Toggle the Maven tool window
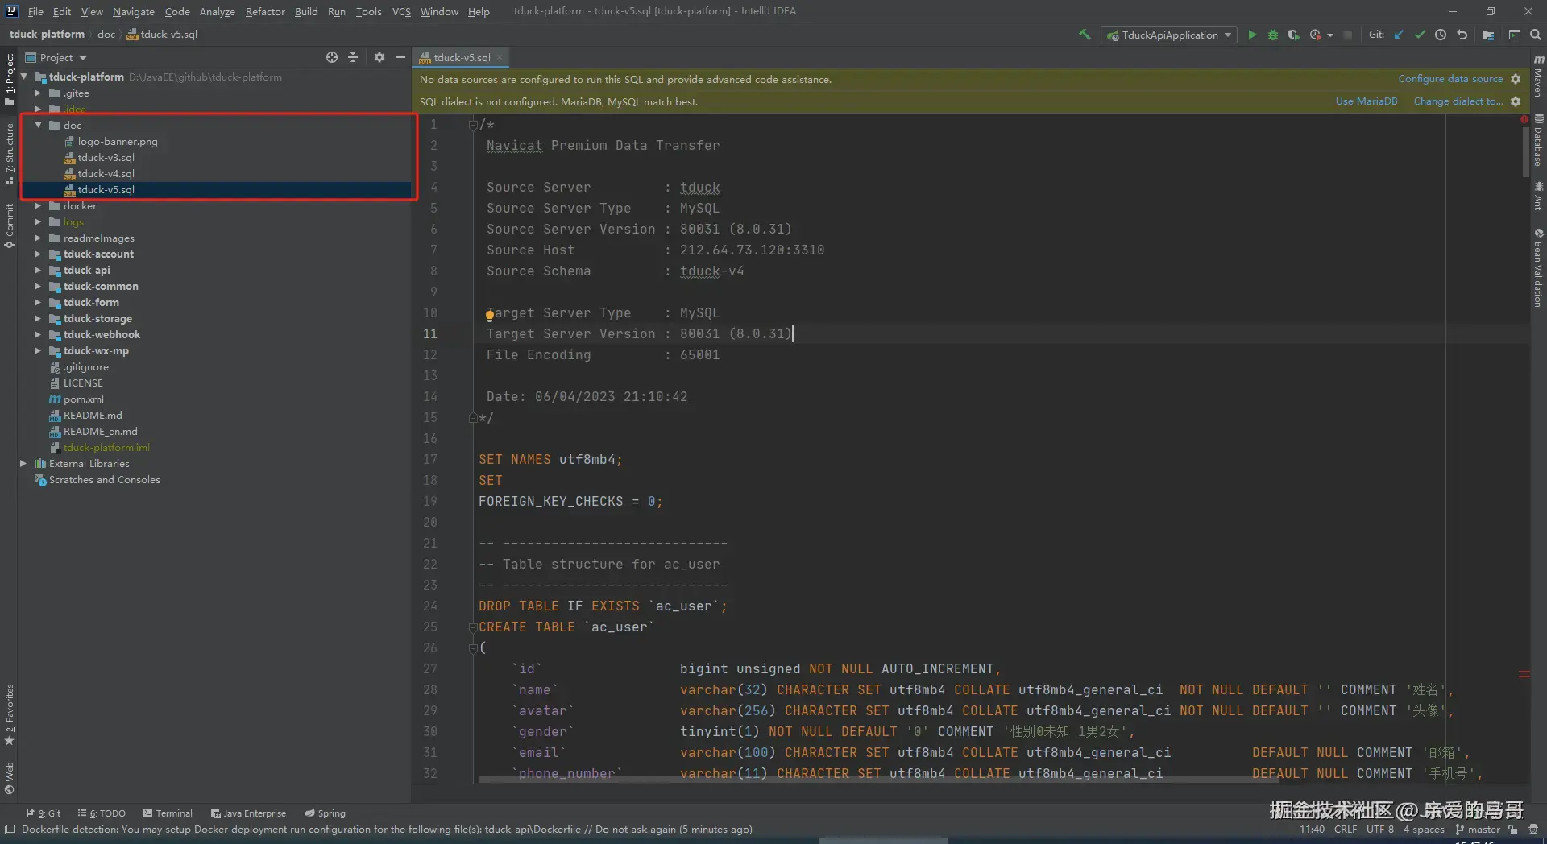This screenshot has height=844, width=1547. tap(1538, 78)
